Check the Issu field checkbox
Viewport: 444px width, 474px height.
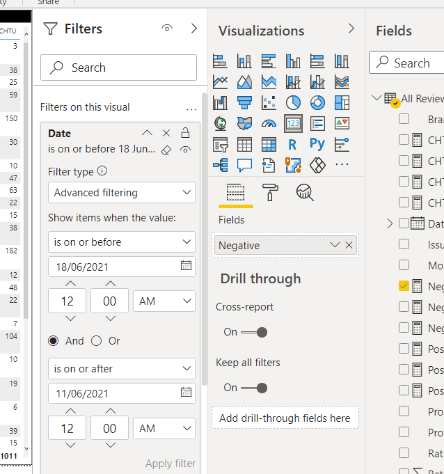coord(404,244)
